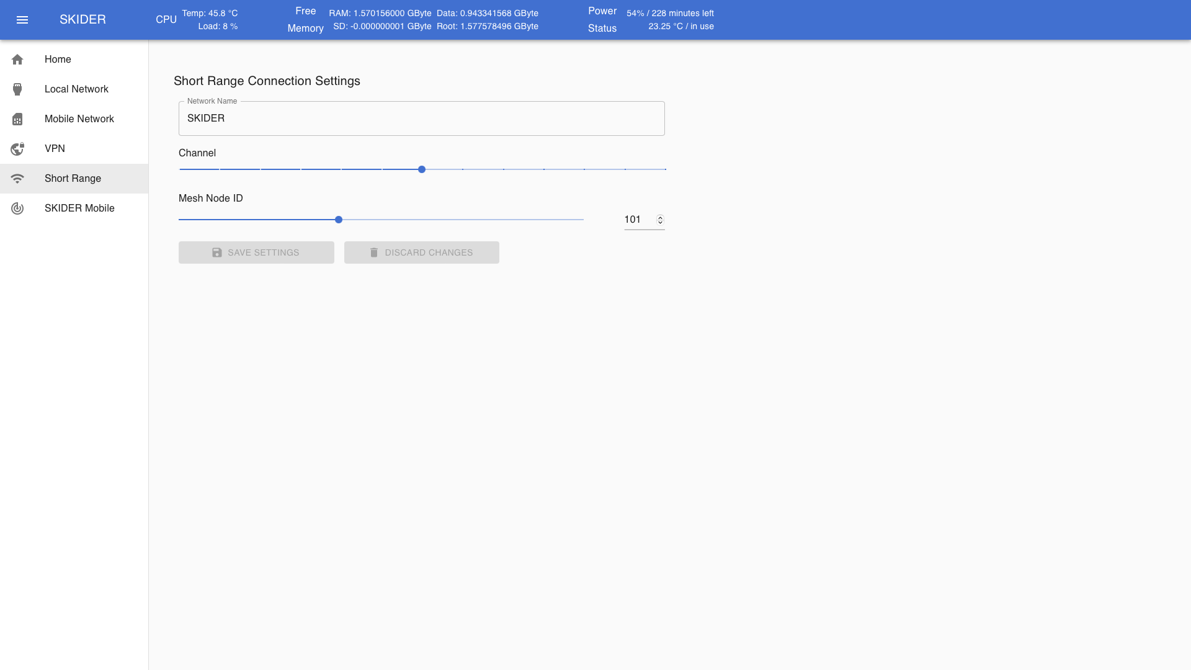Go to Local Network page

click(74, 89)
